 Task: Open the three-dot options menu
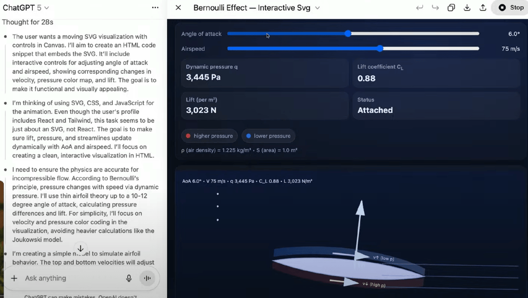pyautogui.click(x=155, y=8)
